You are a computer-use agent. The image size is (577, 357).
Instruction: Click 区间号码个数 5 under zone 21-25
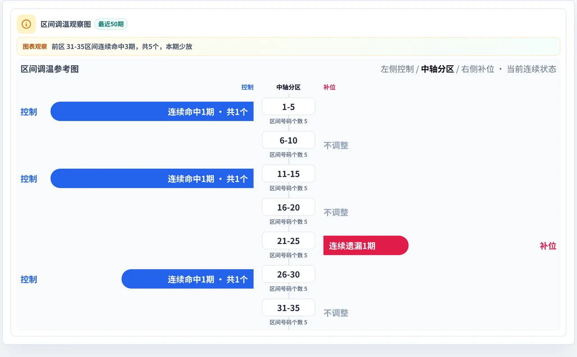[288, 255]
